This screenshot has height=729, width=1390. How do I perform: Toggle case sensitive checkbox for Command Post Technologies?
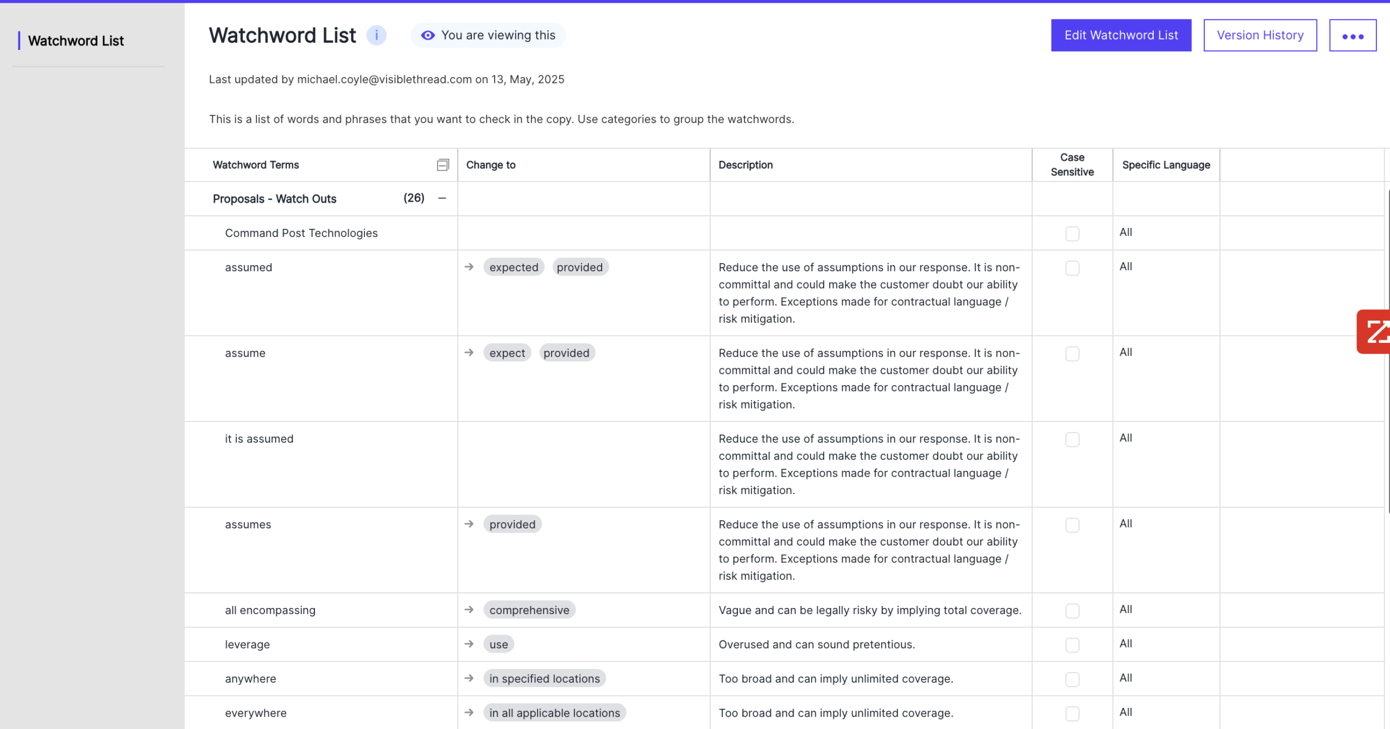tap(1072, 234)
